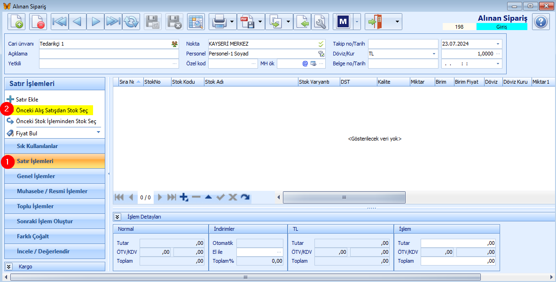Go to first grid row in navigator
Screen dimensions: 556x282
point(119,197)
